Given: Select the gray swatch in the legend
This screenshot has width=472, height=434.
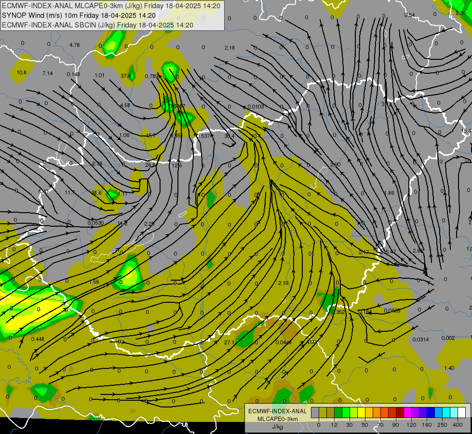Looking at the screenshot, I should [x=315, y=412].
